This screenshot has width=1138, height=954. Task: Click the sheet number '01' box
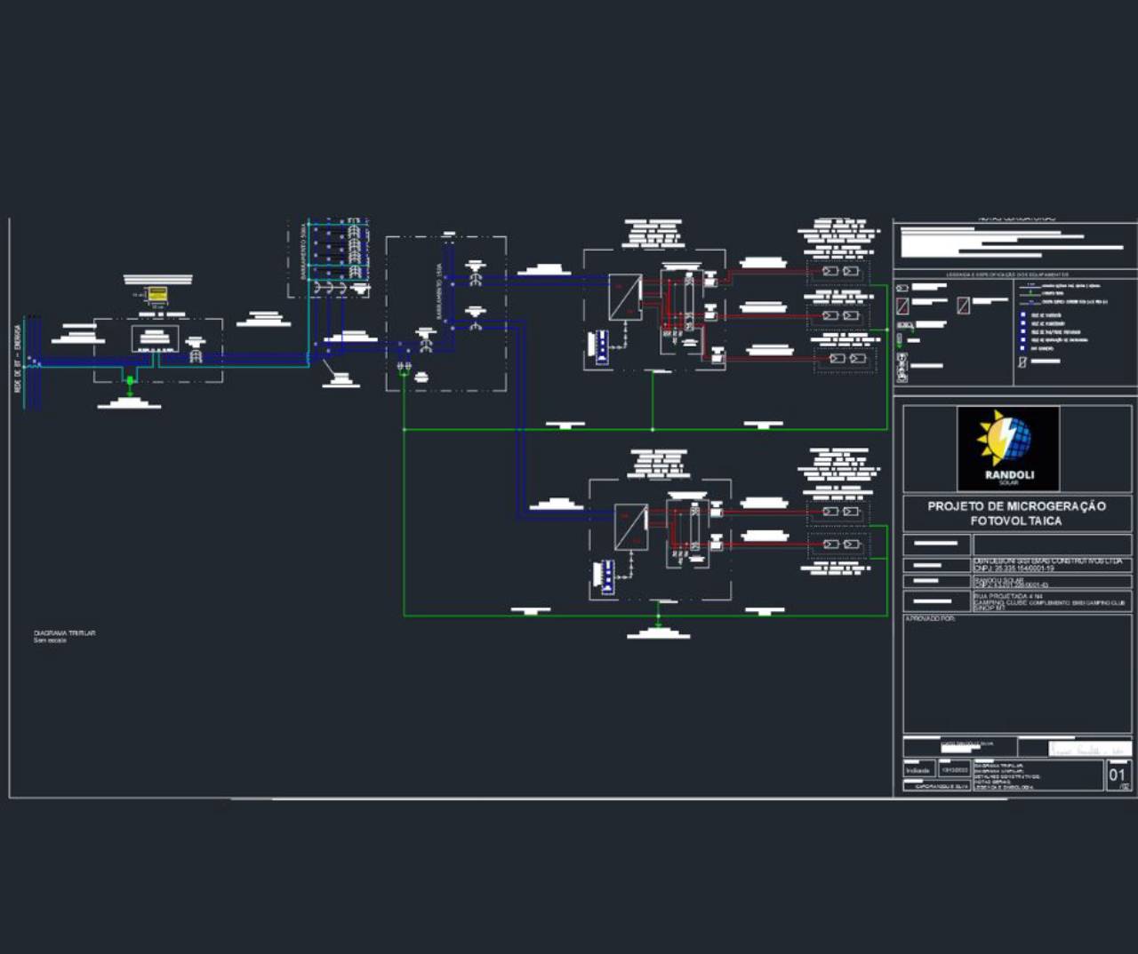coord(1117,775)
